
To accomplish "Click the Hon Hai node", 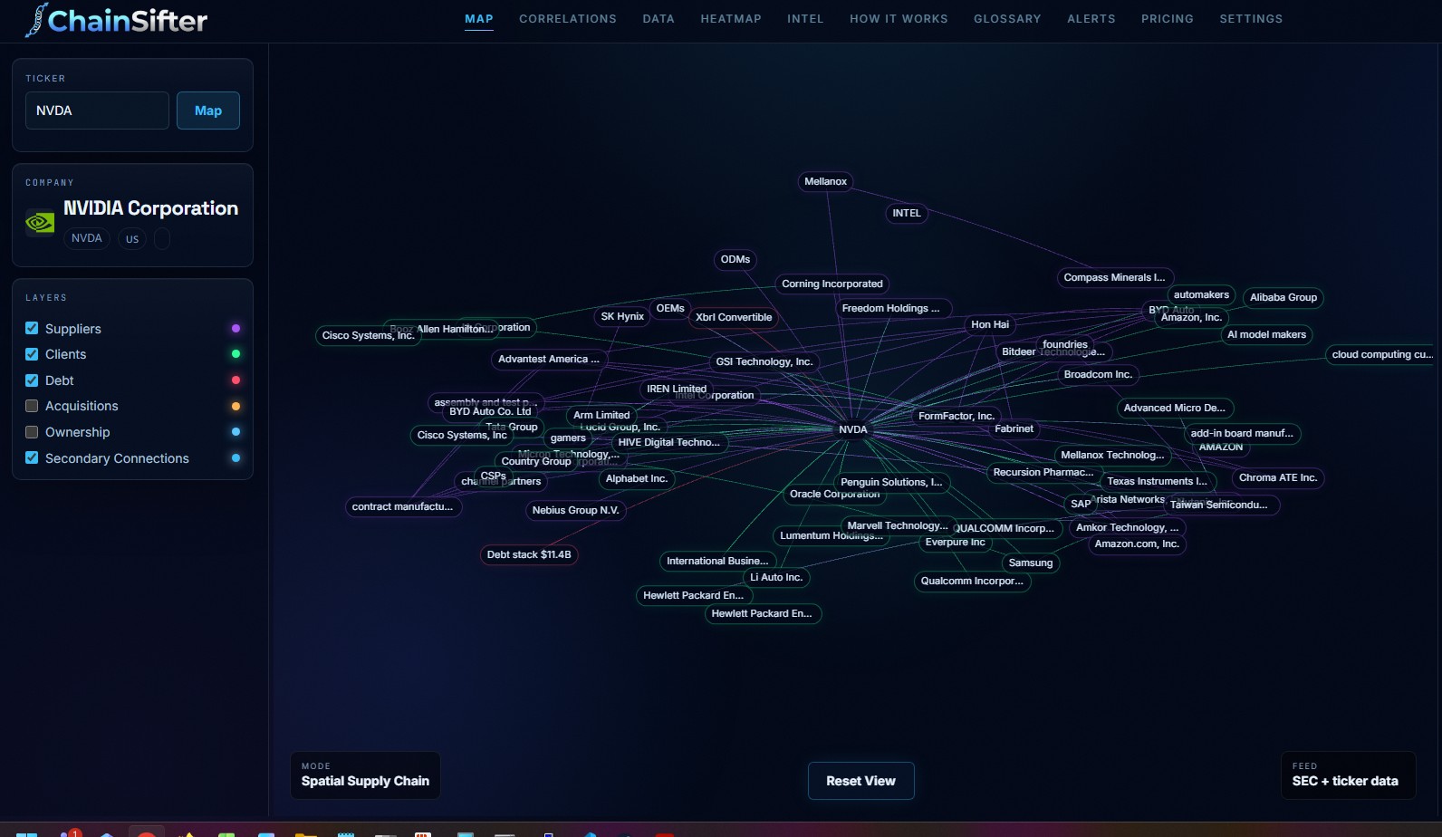I will click(x=990, y=324).
